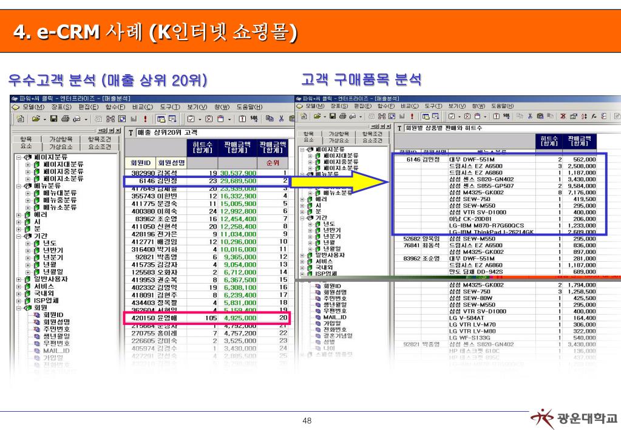Click title field 회원별 상품별 판매와 히트수

click(x=511, y=128)
